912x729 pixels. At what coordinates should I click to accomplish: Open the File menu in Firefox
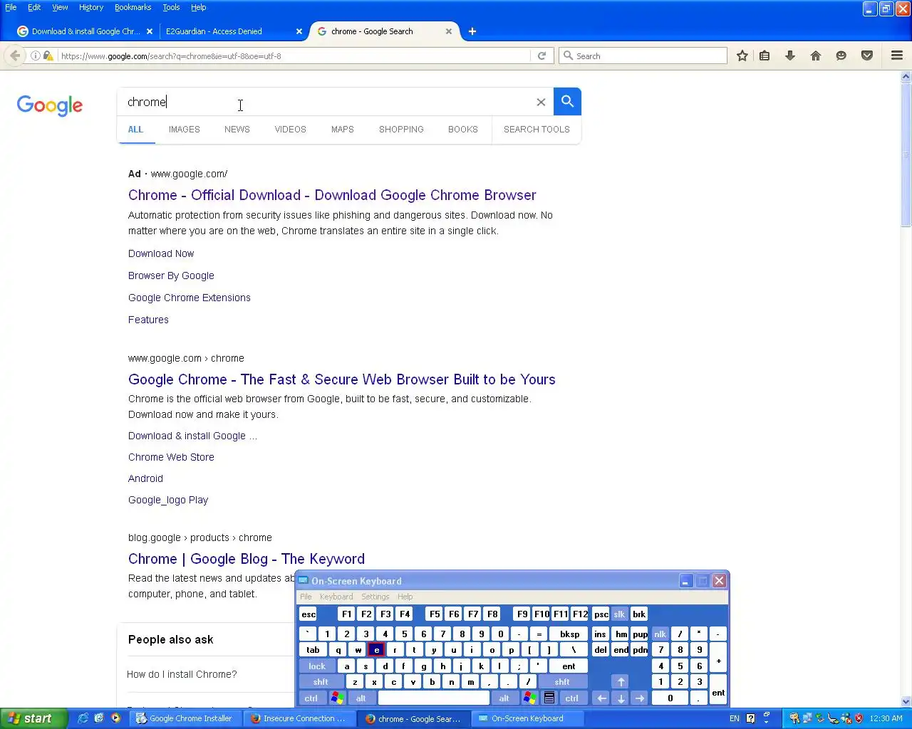[11, 7]
